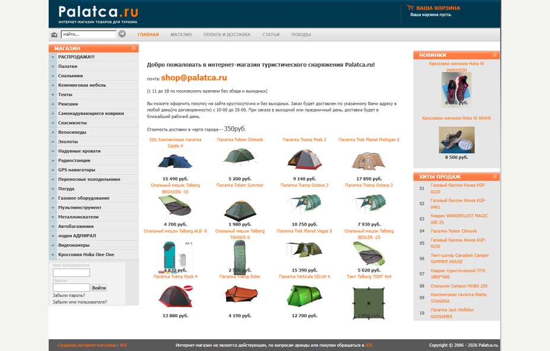
Task: Open the Газовое оборудование category
Action: pyautogui.click(x=84, y=198)
